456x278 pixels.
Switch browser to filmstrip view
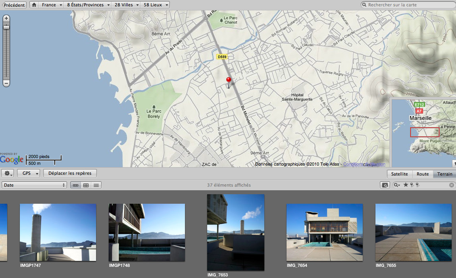[x=75, y=185]
